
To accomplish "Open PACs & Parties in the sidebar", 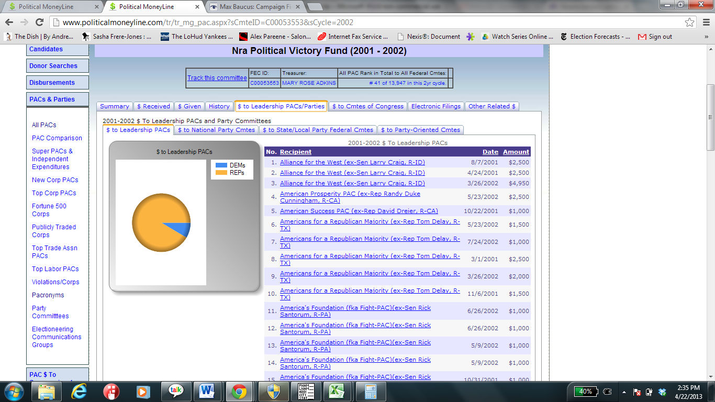I will pos(58,99).
